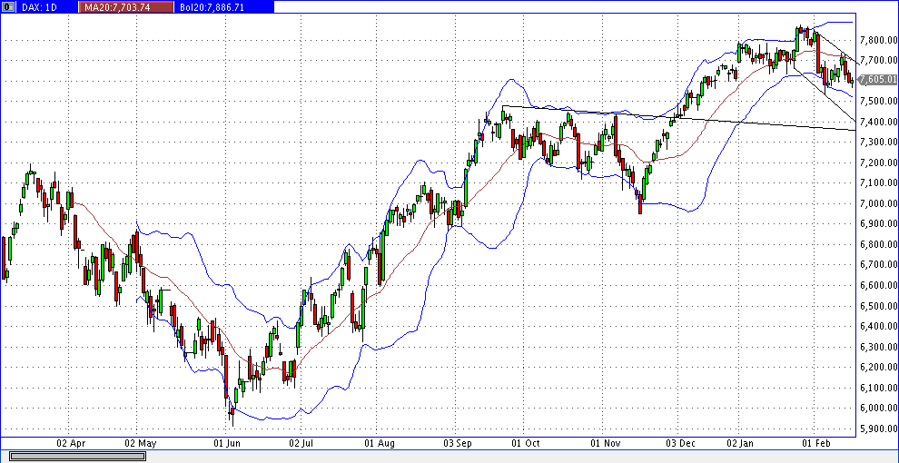Select the MA20 indicator label
This screenshot has width=899, height=463.
[x=117, y=7]
